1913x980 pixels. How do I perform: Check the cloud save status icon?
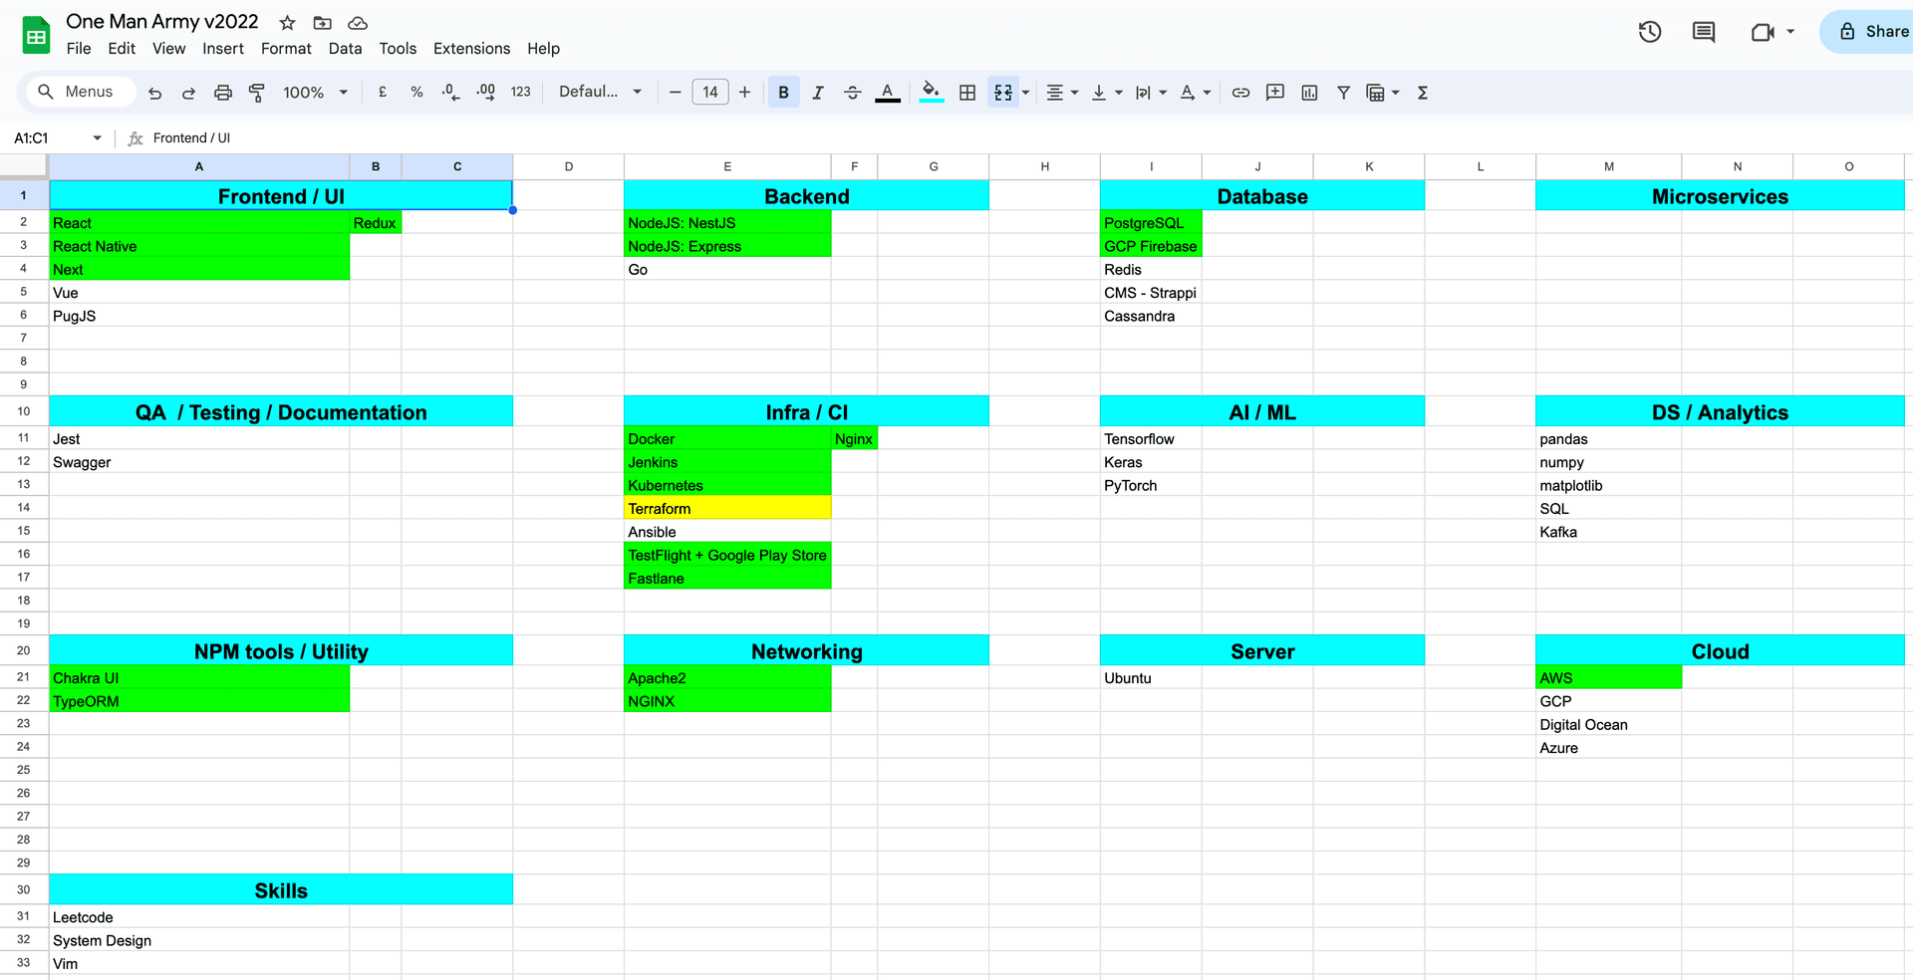pyautogui.click(x=358, y=22)
